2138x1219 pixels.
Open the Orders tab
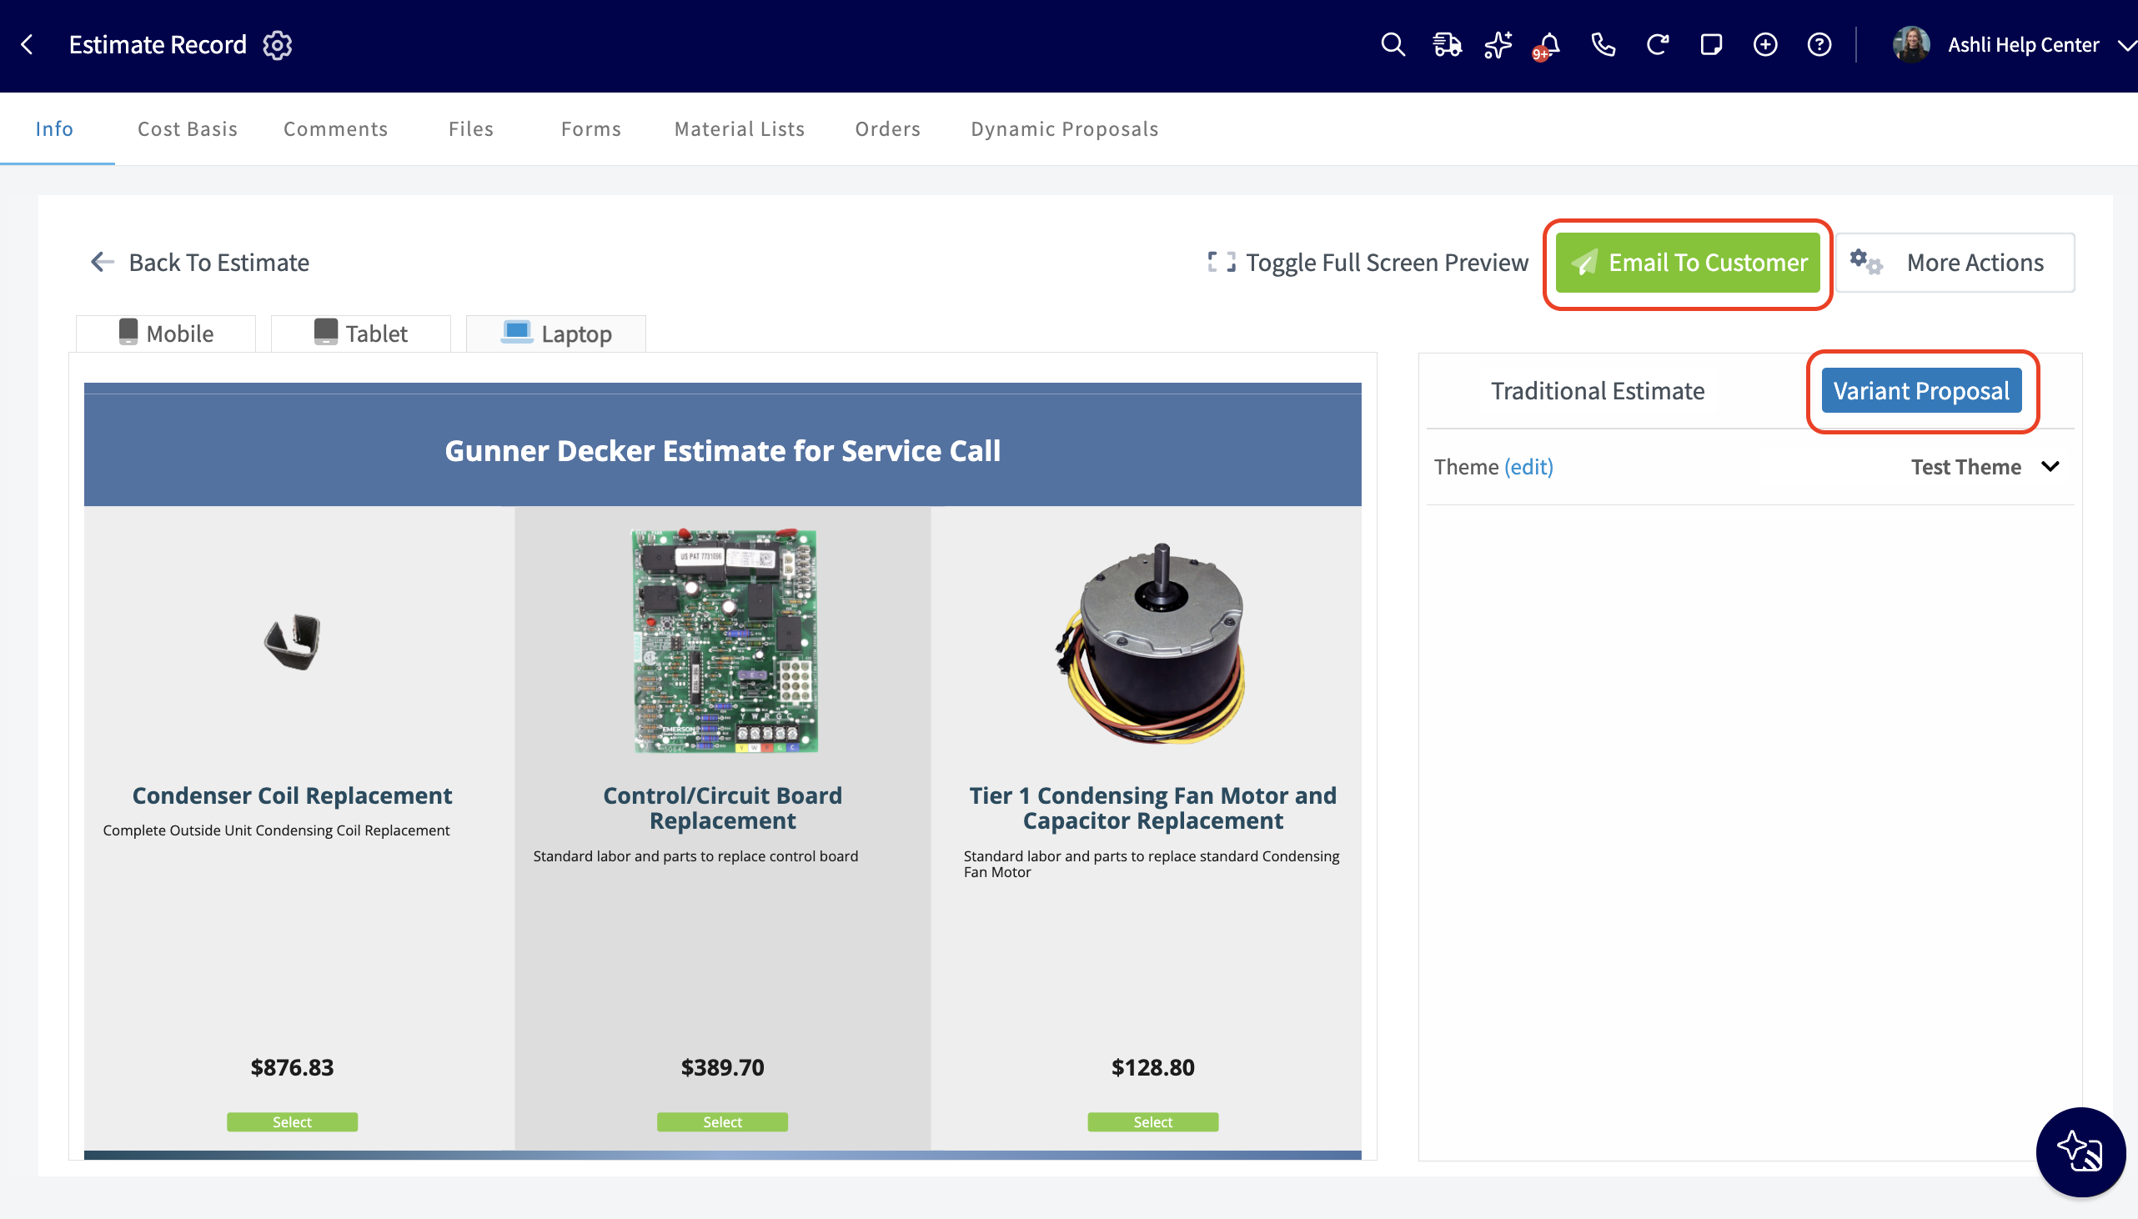[887, 128]
